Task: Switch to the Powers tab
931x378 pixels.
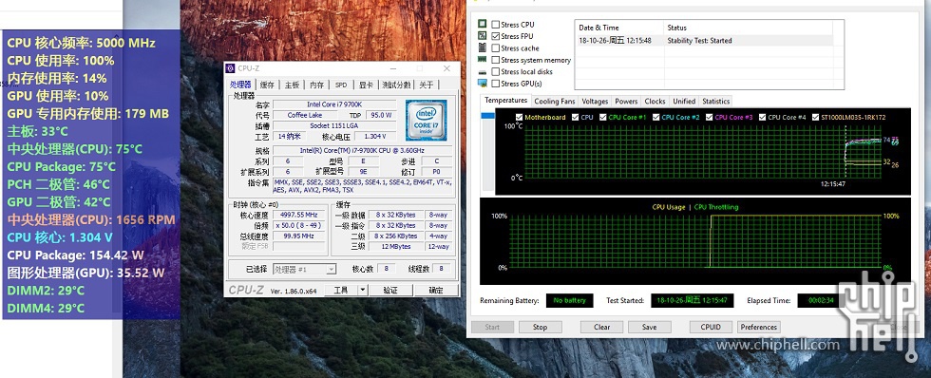Action: tap(626, 102)
